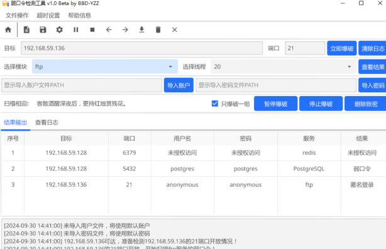Focus the 端口 port field
Screen dimensions: 386x249
pyautogui.click(x=305, y=48)
